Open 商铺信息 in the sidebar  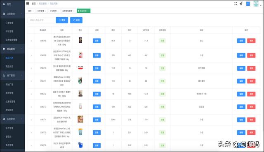tap(12, 110)
